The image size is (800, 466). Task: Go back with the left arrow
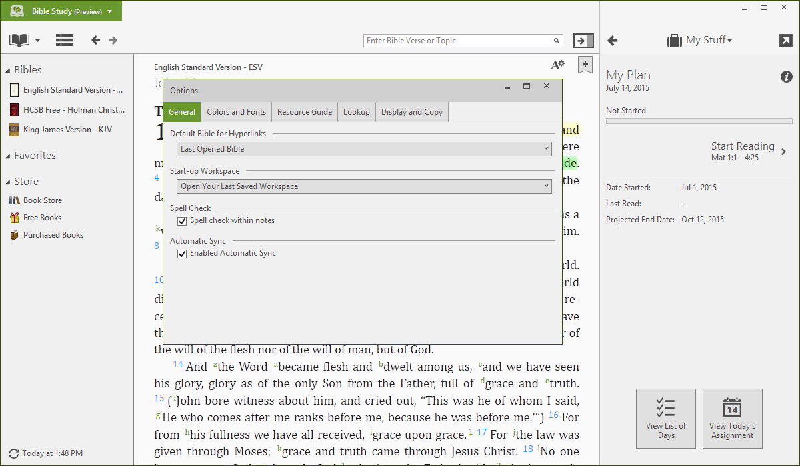(x=96, y=40)
